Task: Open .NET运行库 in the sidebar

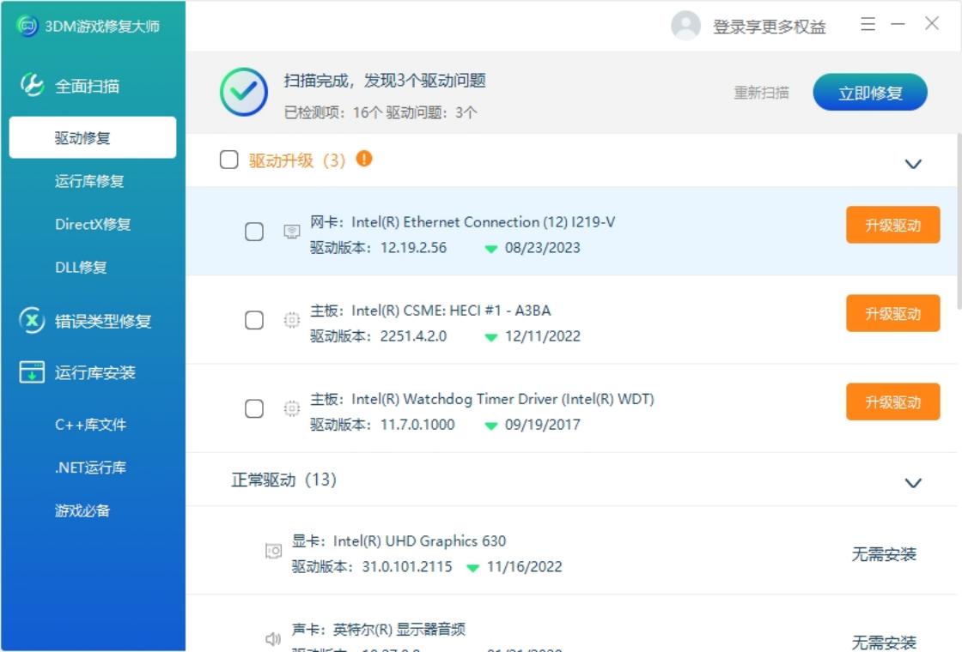Action: click(90, 468)
